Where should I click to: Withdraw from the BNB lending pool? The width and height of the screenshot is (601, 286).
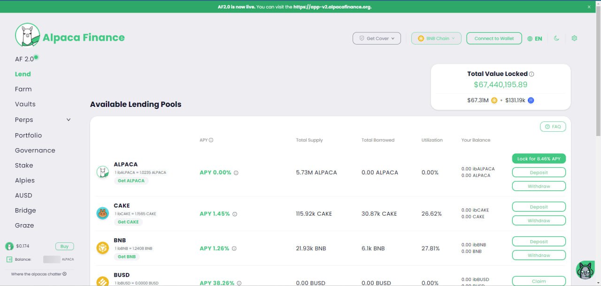tap(539, 255)
